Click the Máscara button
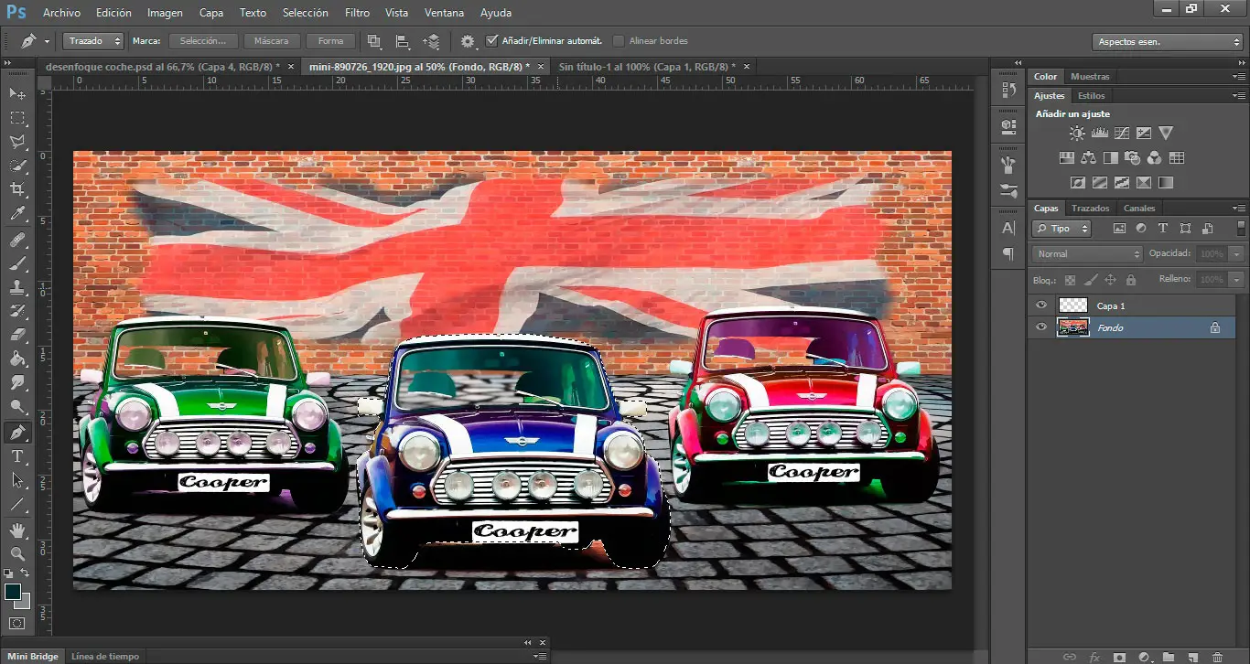The width and height of the screenshot is (1250, 664). click(x=271, y=41)
